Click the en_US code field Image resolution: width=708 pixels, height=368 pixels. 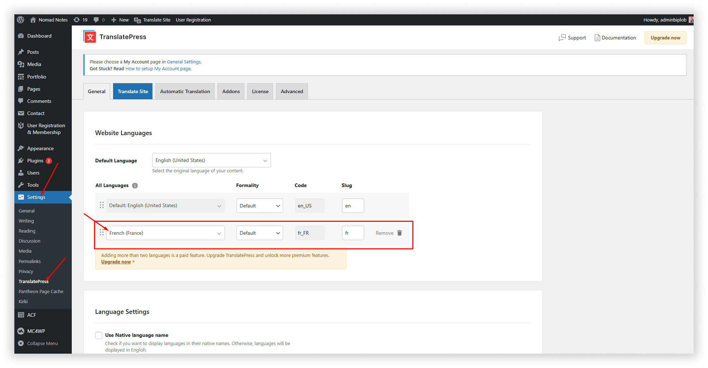click(310, 206)
